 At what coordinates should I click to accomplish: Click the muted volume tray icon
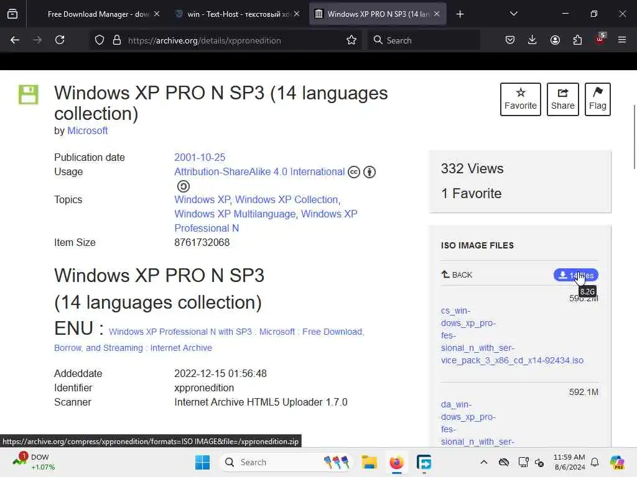(x=539, y=462)
